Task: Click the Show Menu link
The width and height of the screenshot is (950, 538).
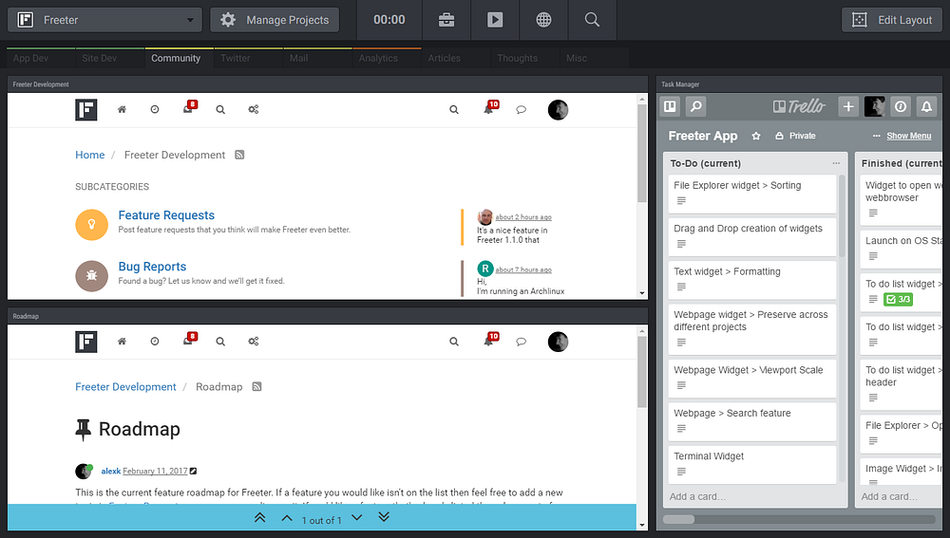Action: [x=909, y=137]
